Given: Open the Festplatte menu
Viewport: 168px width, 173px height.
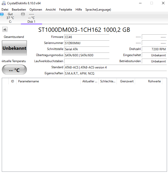Looking at the screenshot, I should coord(65,10).
